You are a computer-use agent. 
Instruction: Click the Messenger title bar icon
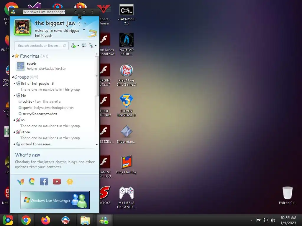13,12
